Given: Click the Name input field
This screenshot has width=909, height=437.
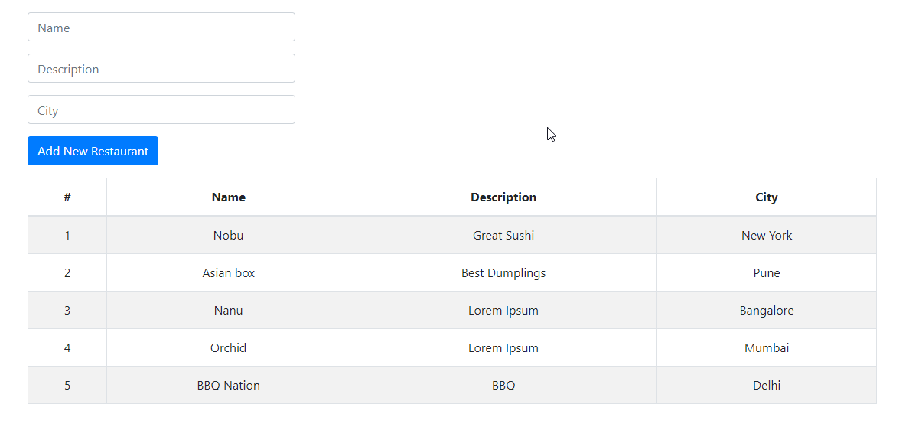Looking at the screenshot, I should coord(161,28).
